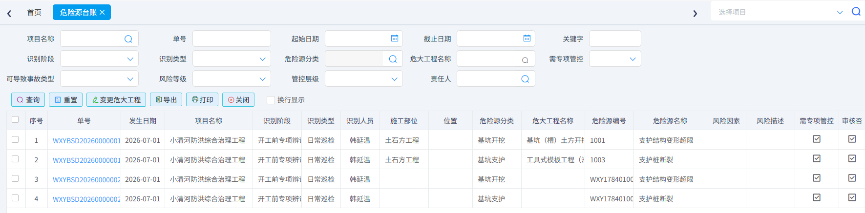Click the 导出 export button
865x213 pixels.
click(166, 99)
